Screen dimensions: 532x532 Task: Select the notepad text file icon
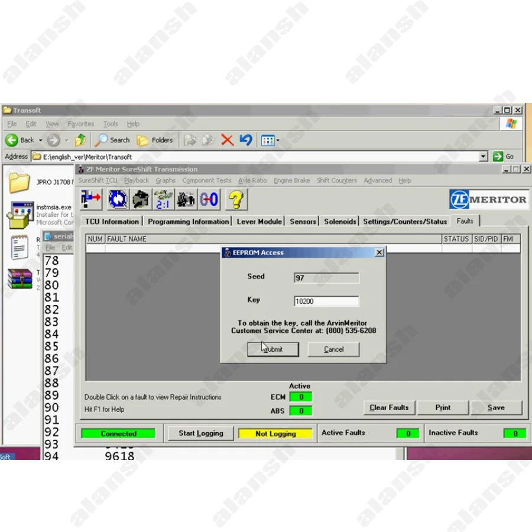[20, 247]
